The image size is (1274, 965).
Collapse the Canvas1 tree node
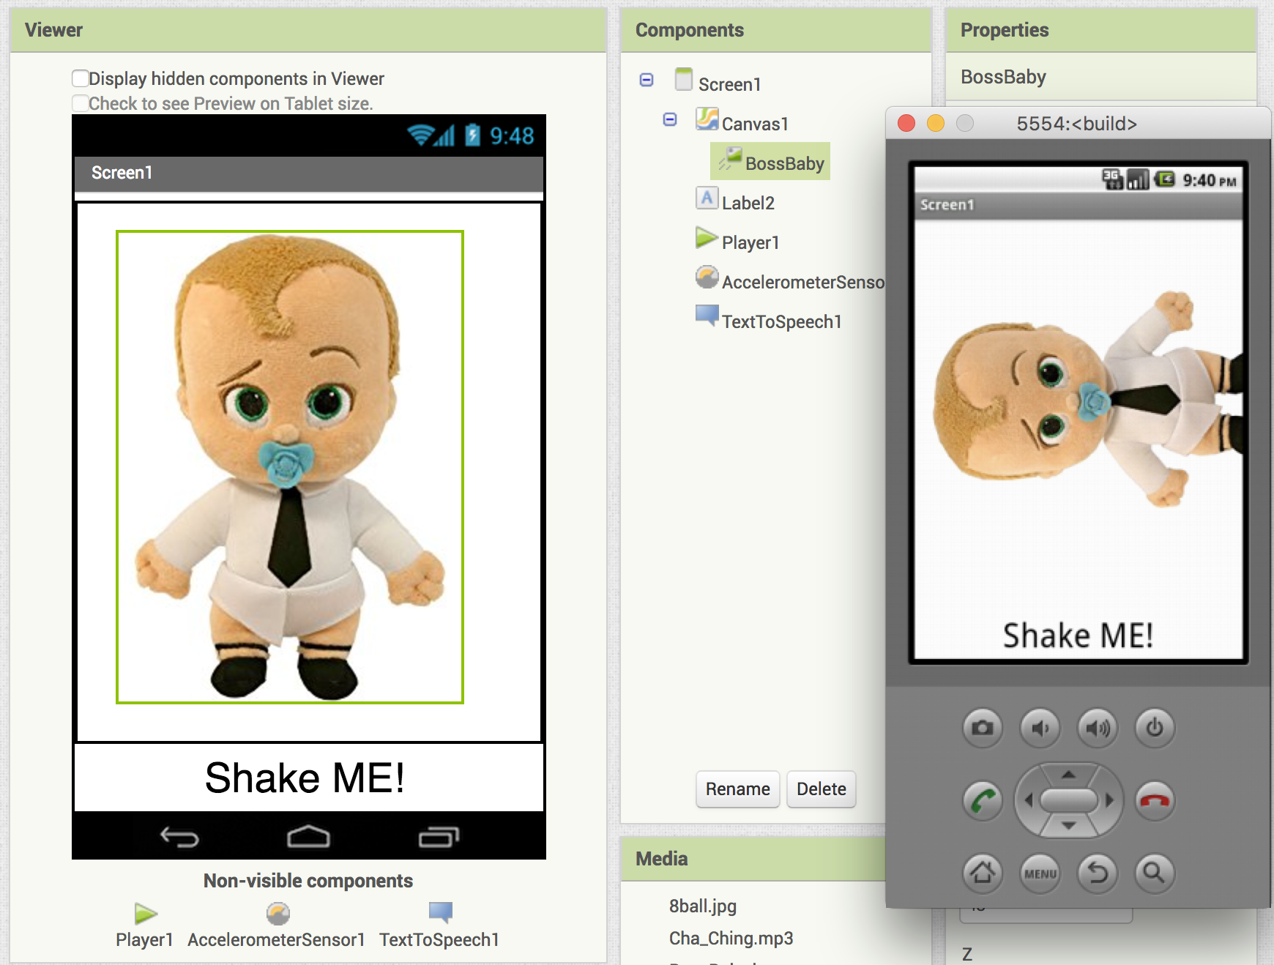pos(670,119)
